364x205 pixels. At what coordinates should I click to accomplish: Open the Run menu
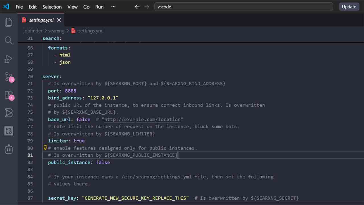tap(99, 7)
